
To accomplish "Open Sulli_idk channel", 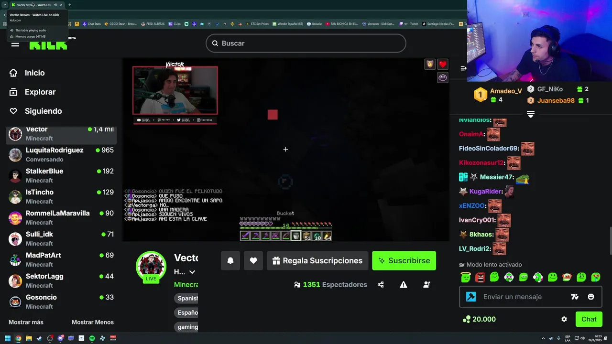I will pyautogui.click(x=61, y=239).
